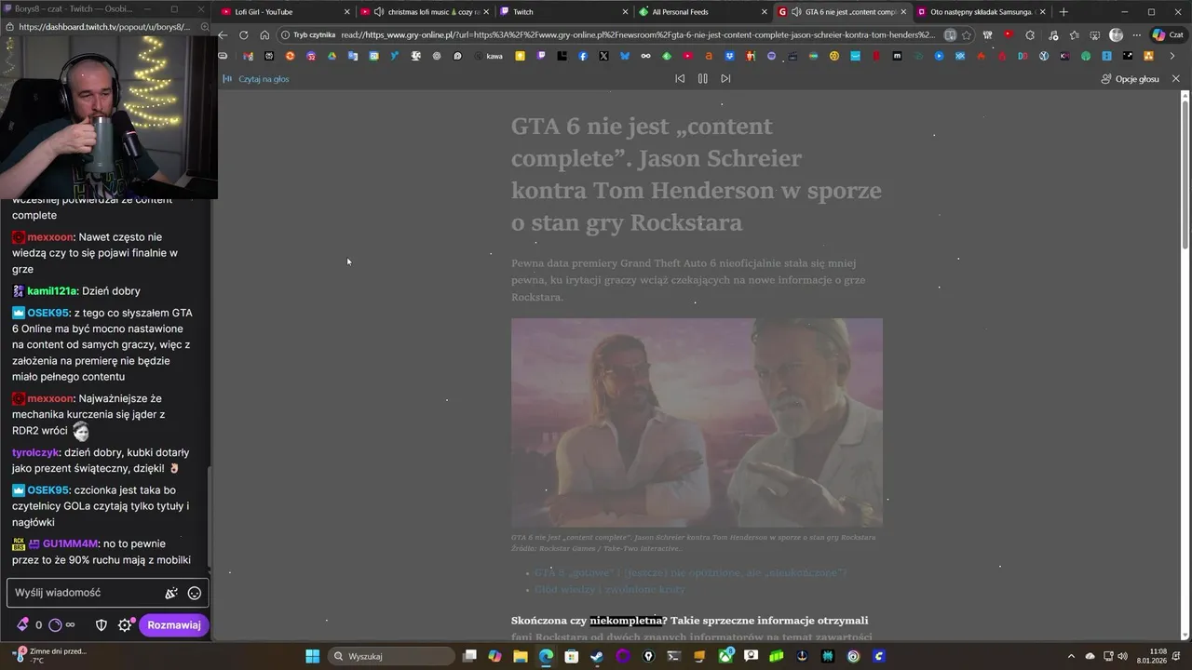Switch to the Samsung article tab
The width and height of the screenshot is (1192, 670).
(x=982, y=12)
